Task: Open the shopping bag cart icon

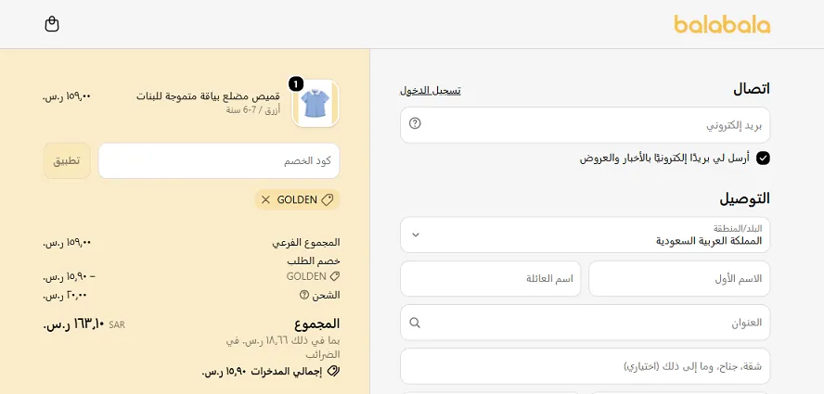Action: (x=52, y=24)
